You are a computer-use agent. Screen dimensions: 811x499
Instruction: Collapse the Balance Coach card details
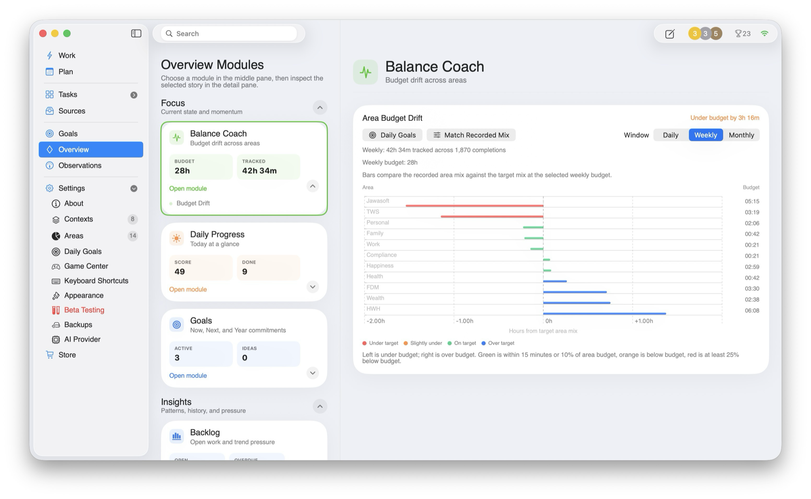313,186
